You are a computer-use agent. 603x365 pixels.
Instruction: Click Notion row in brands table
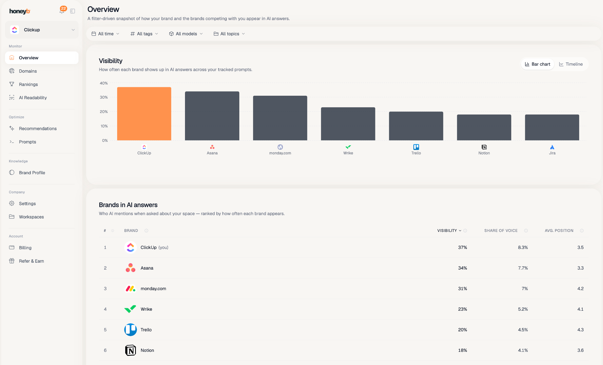pyautogui.click(x=344, y=350)
